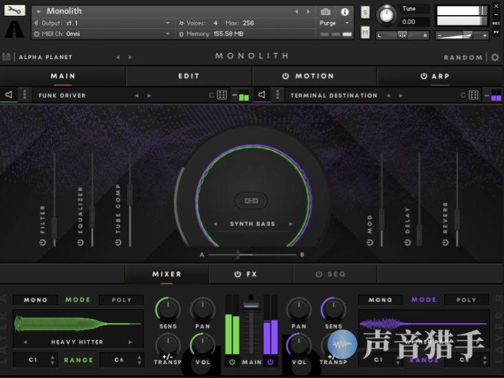Set layer B to POLY mode

466,300
